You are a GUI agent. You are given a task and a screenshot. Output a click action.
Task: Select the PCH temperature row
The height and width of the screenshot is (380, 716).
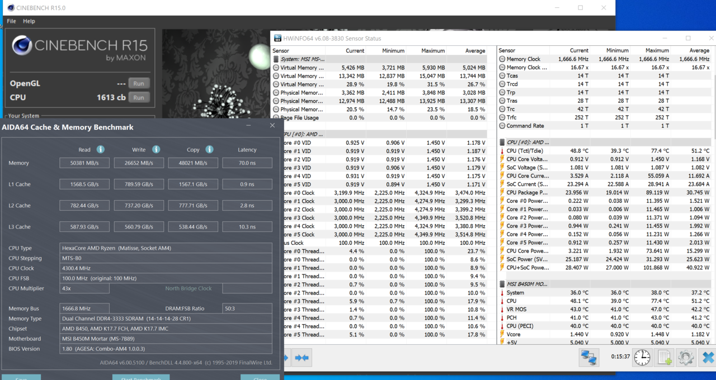[x=604, y=318]
